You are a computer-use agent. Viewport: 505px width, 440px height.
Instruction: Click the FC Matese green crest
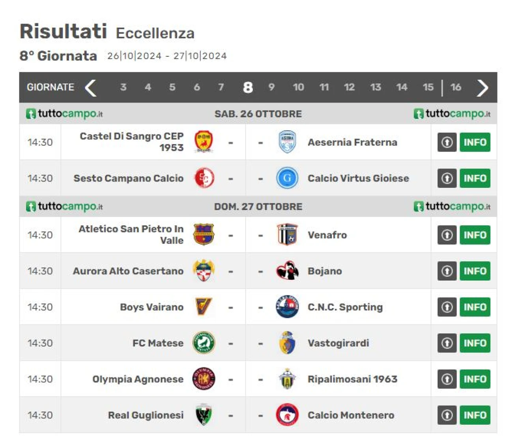coord(204,343)
